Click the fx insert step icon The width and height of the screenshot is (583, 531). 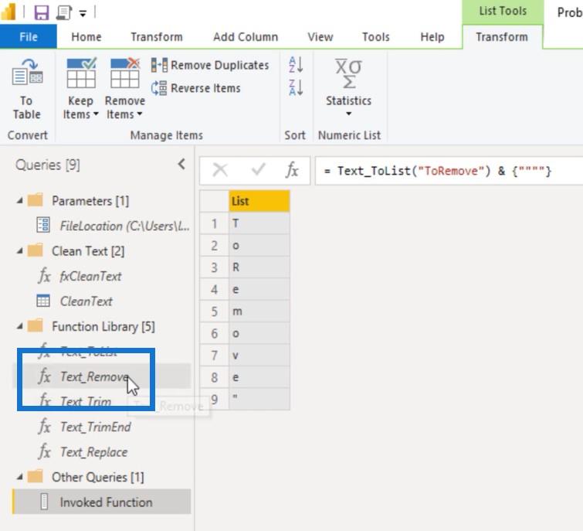(x=292, y=170)
